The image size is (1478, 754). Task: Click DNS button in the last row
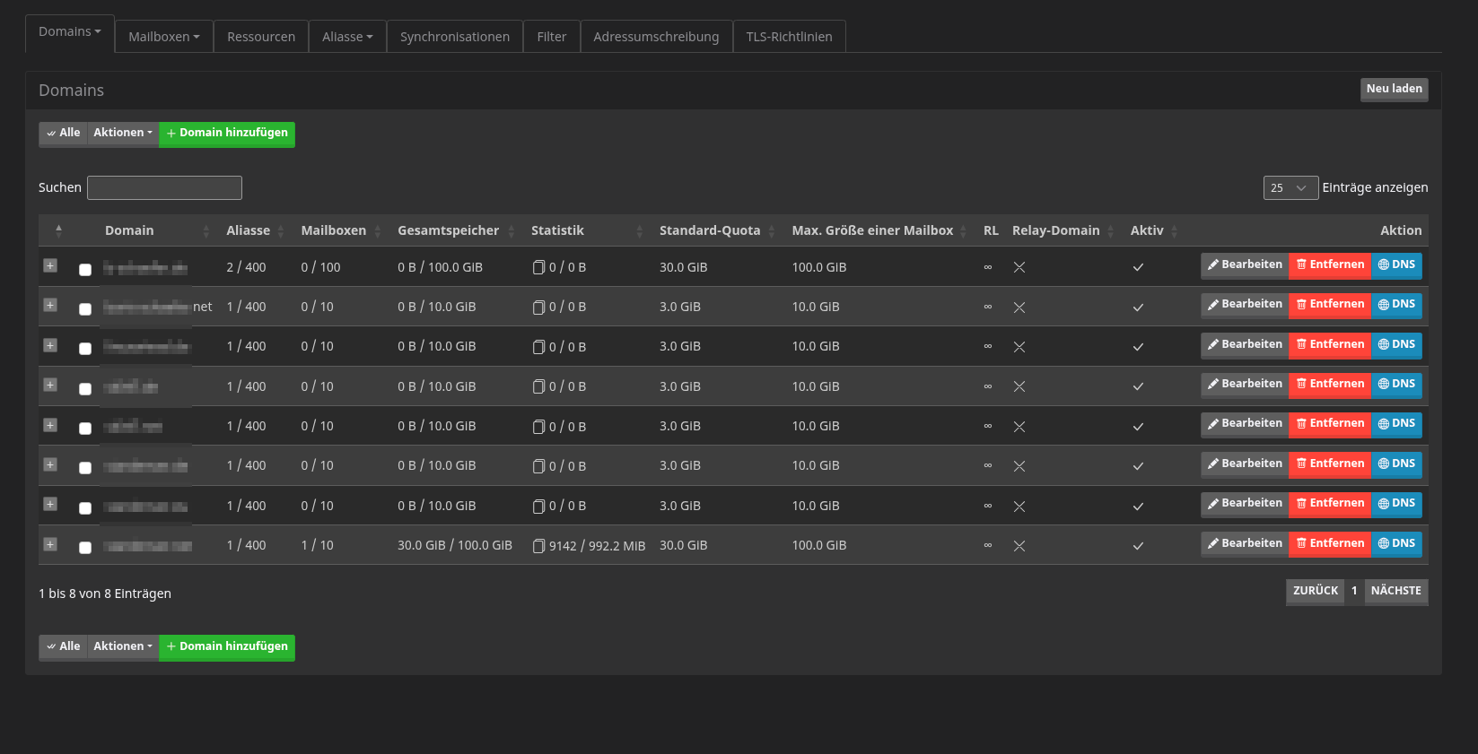pyautogui.click(x=1396, y=544)
